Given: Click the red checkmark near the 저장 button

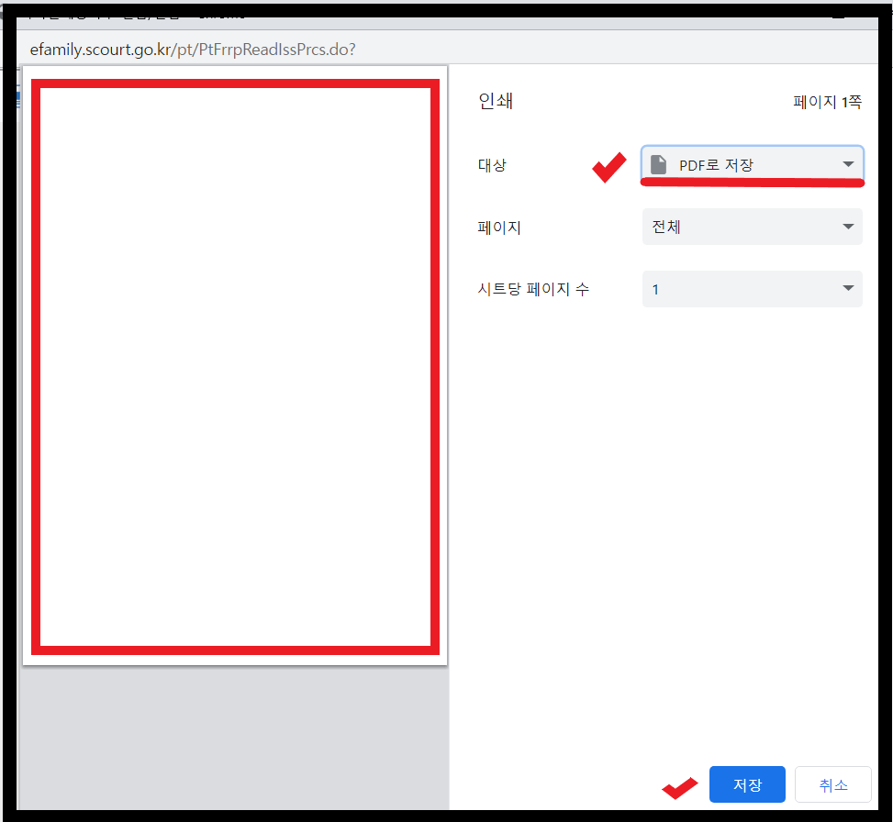Looking at the screenshot, I should tap(679, 786).
